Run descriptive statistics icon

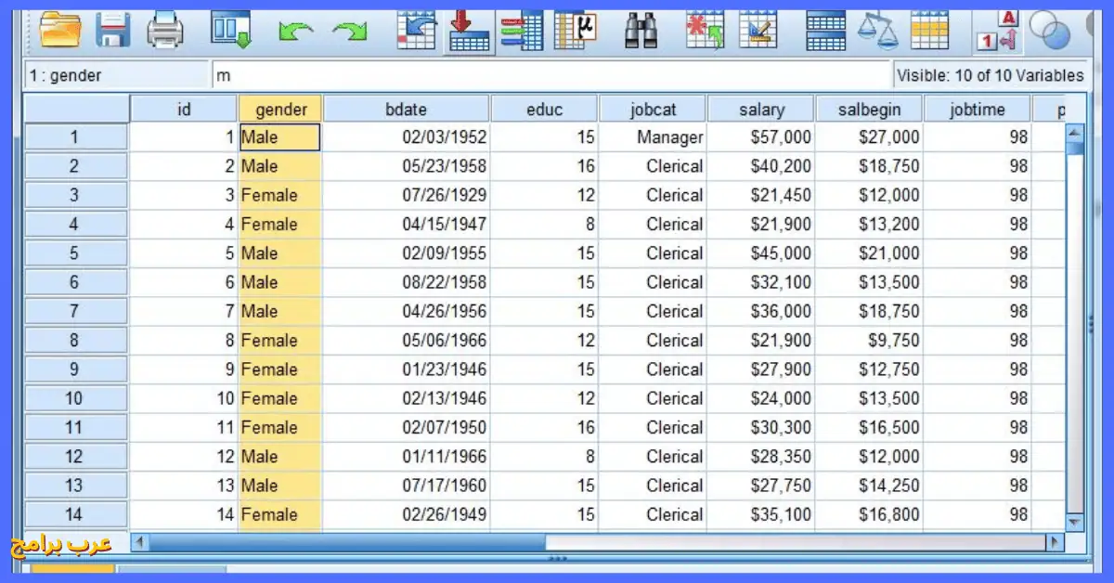tap(576, 32)
